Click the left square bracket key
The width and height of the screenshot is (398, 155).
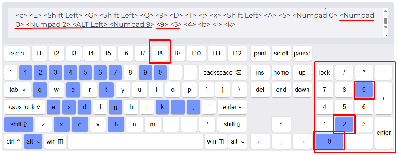click(206, 90)
